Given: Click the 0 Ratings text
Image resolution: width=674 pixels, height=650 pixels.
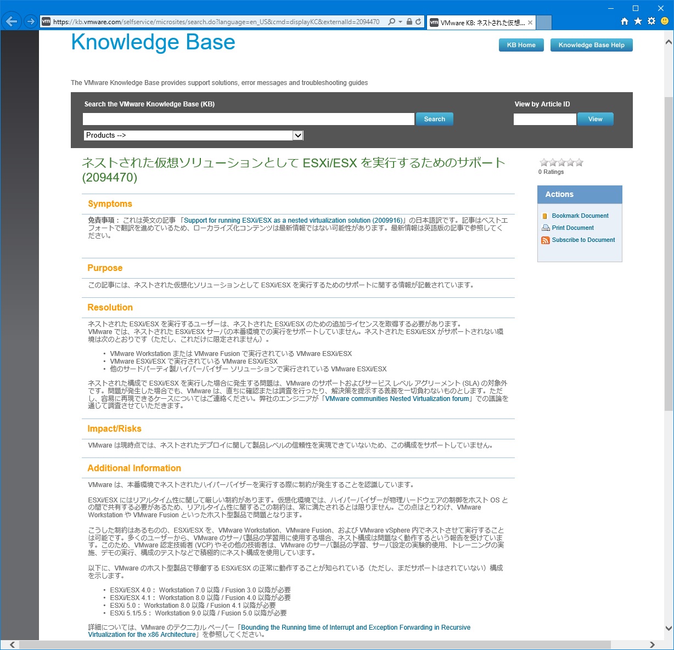Looking at the screenshot, I should [x=551, y=172].
